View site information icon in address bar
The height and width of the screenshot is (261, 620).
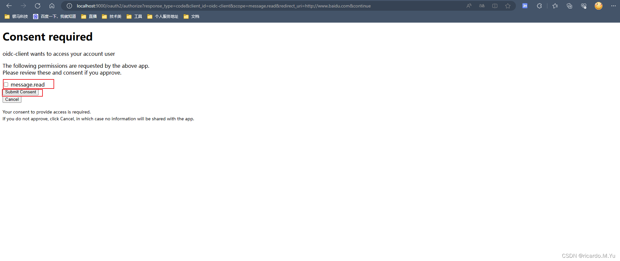coord(69,6)
